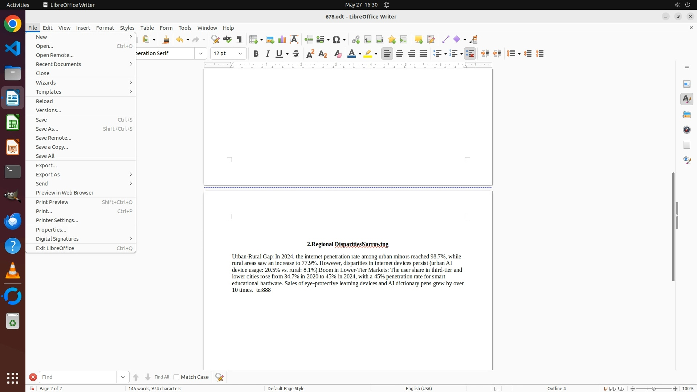
Task: Click the zoom slider in status bar
Action: pos(654,388)
